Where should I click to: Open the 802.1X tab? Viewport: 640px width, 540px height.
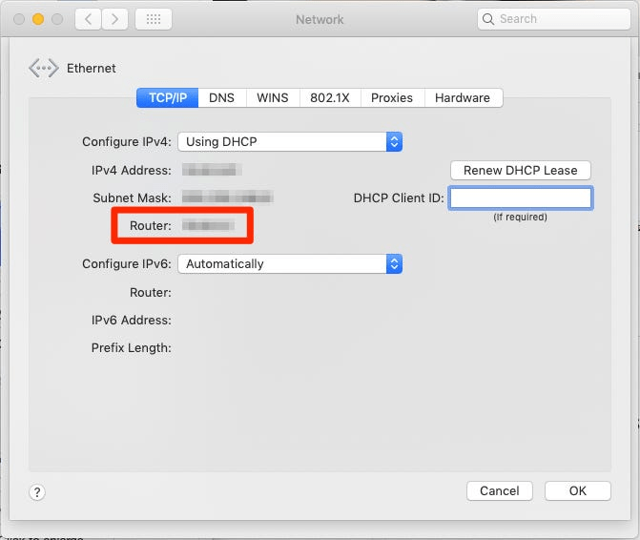click(x=330, y=98)
